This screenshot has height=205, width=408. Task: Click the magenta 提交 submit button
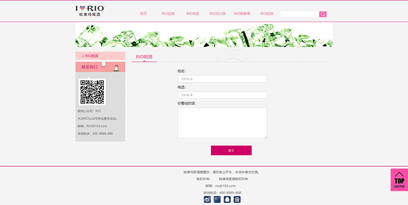(x=231, y=151)
